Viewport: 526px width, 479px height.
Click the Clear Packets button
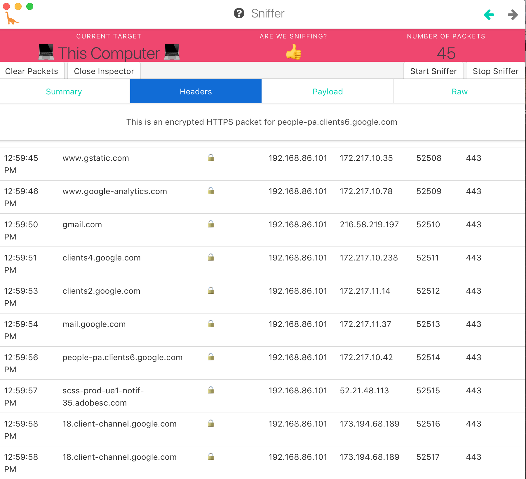[32, 71]
